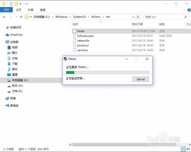
Task: Select 本地磁盘 (C:) in the address breadcrumb
Action: click(42, 17)
